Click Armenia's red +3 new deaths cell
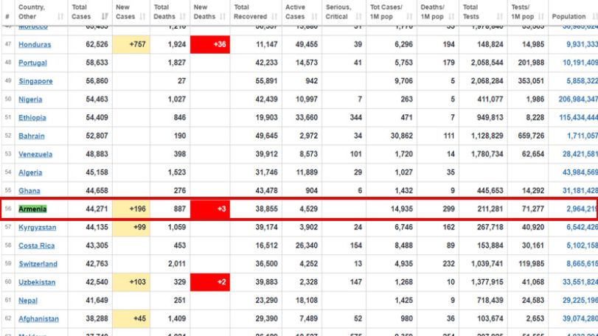Screen dimensions: 598x336 210,209
